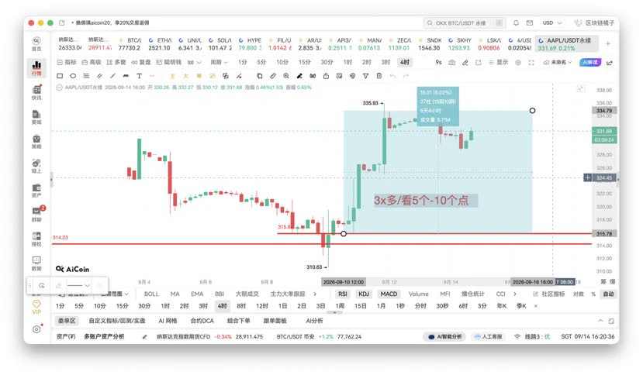Select the ruler measure tool
Viewport: 643px width, 375px height.
(x=273, y=76)
